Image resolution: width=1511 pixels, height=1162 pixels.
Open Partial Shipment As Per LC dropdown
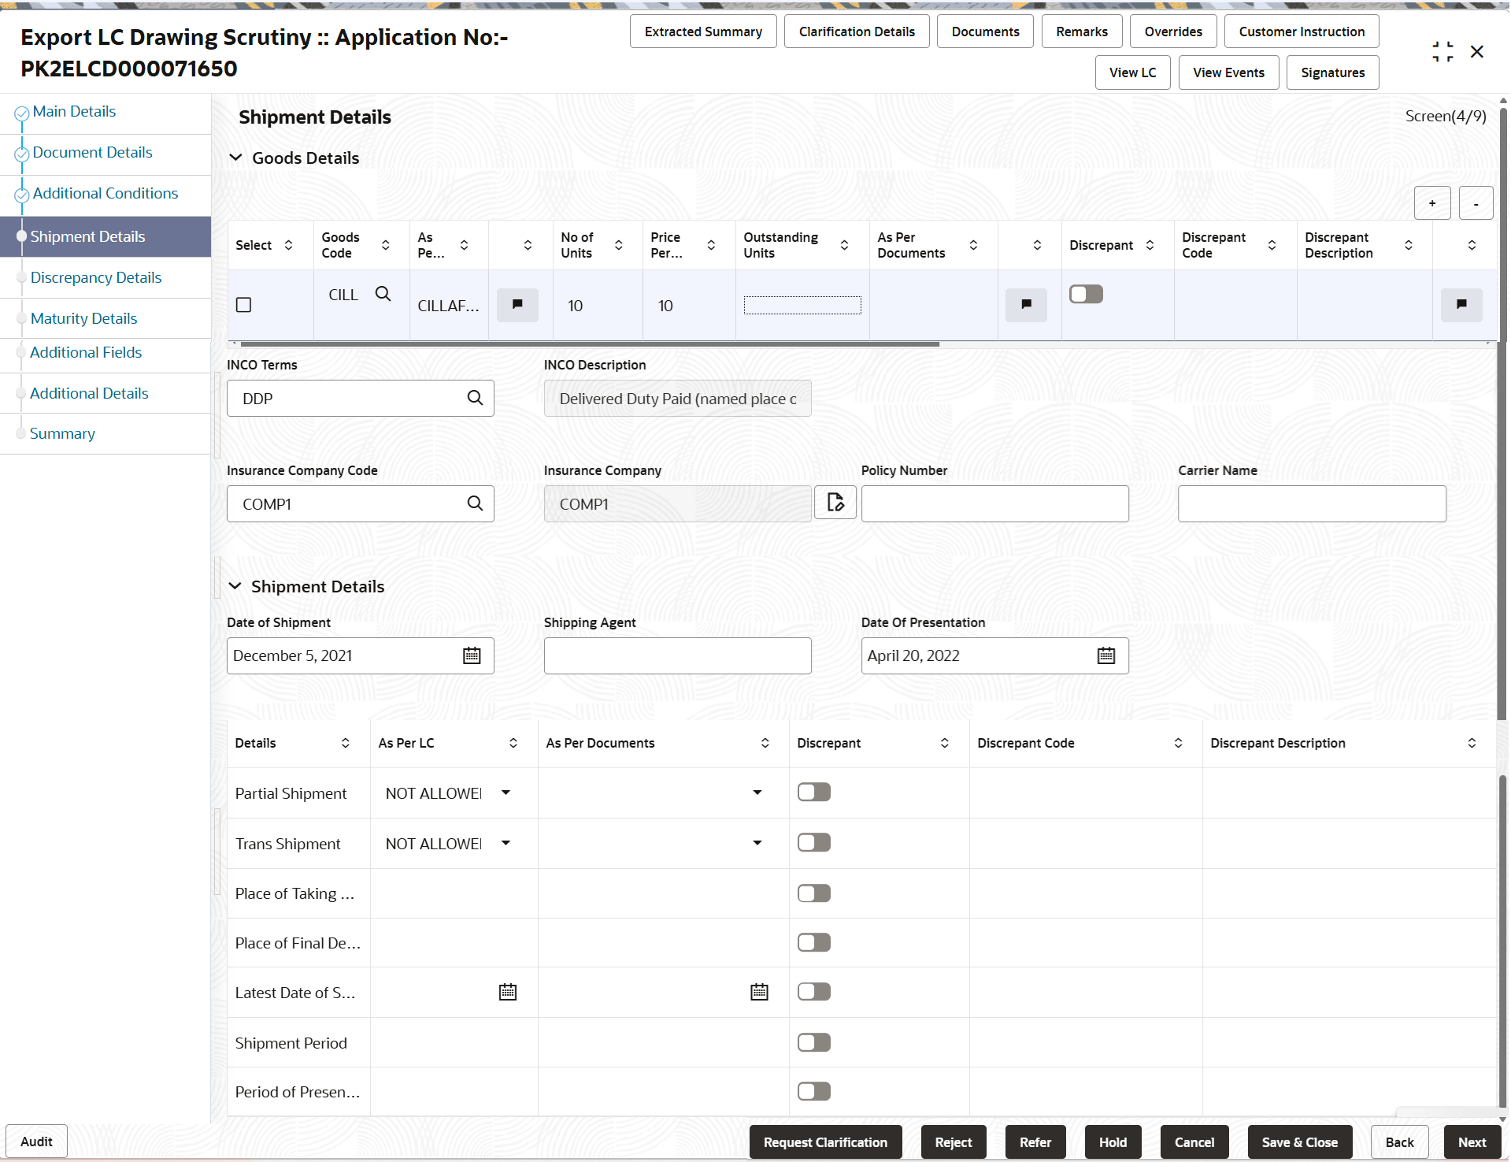(506, 793)
